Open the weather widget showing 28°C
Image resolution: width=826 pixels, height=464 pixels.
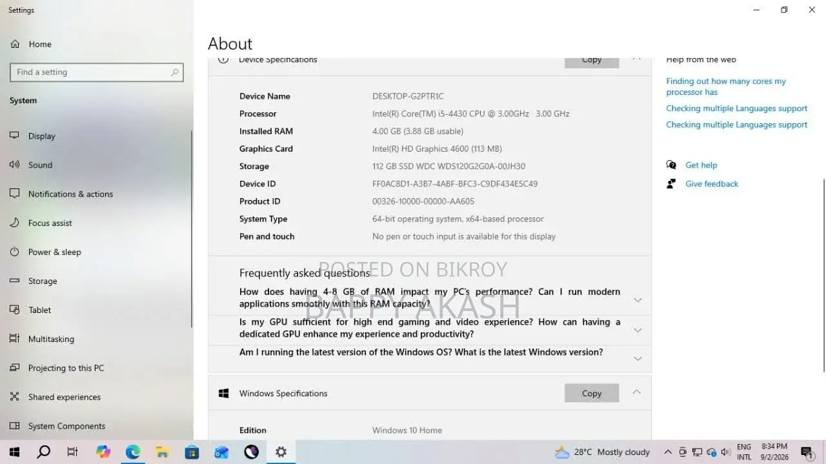[603, 452]
